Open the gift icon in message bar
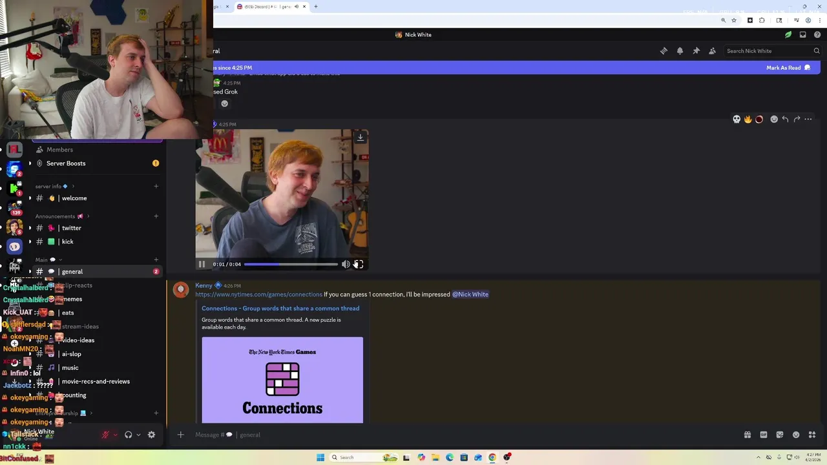The height and width of the screenshot is (465, 827). coord(748,435)
